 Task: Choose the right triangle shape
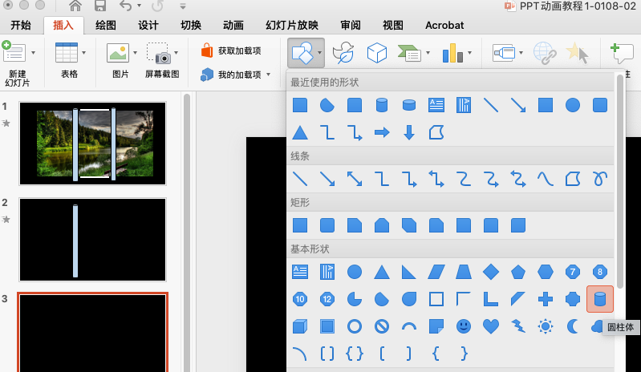coord(409,272)
